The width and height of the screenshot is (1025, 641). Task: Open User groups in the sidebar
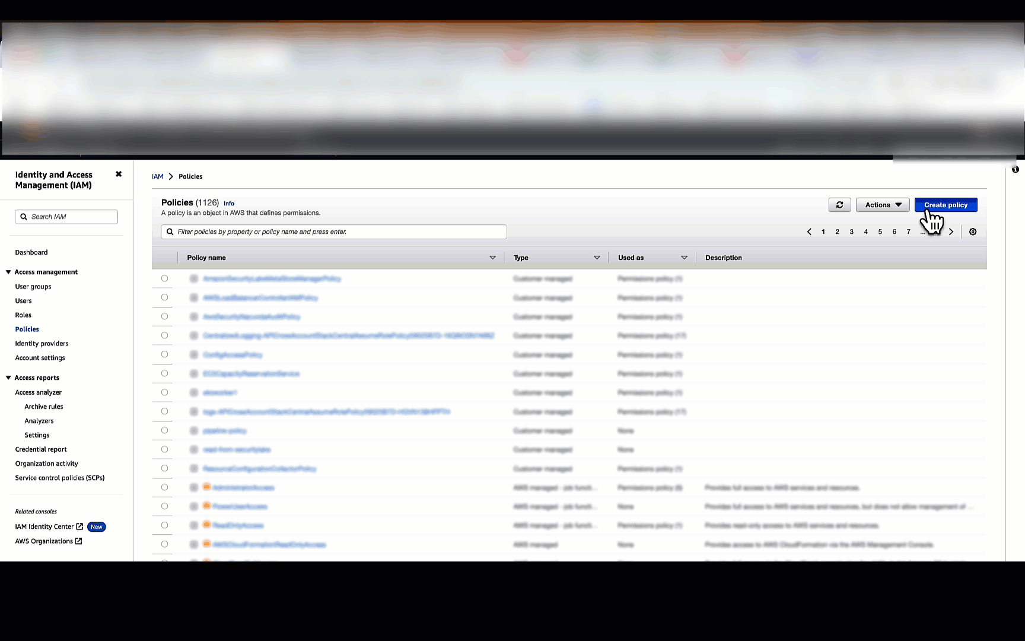click(33, 287)
